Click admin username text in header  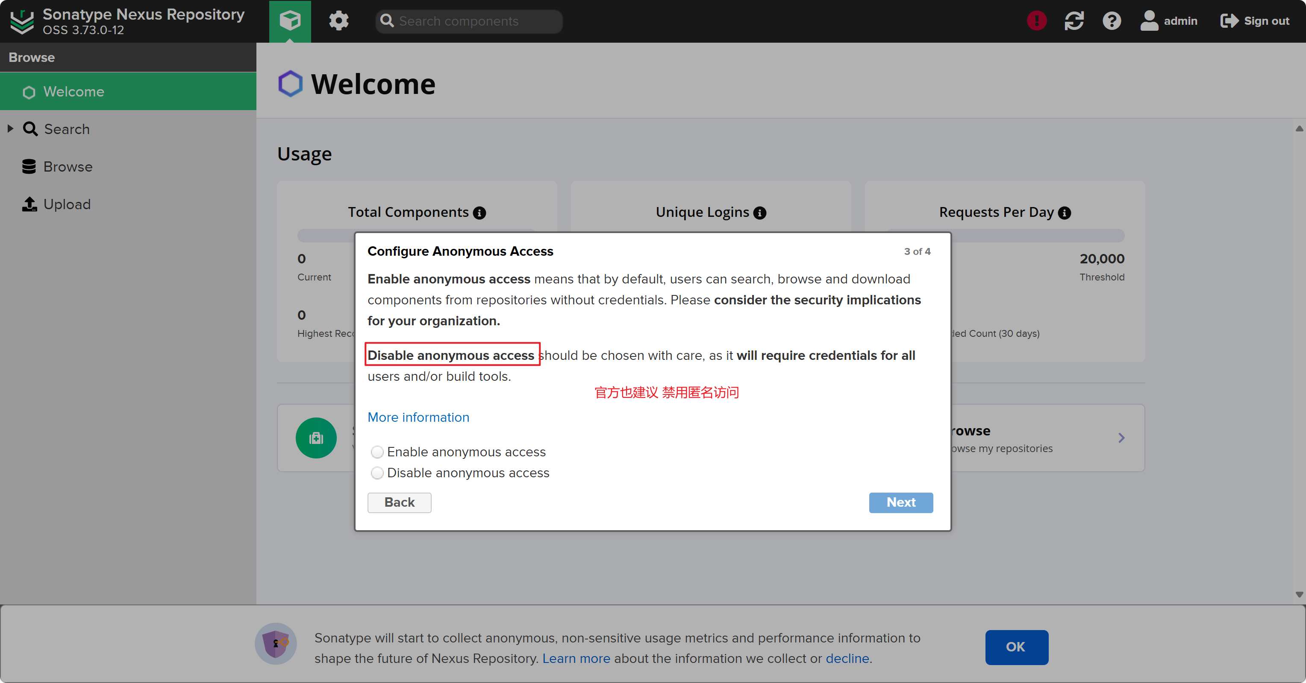coord(1180,21)
